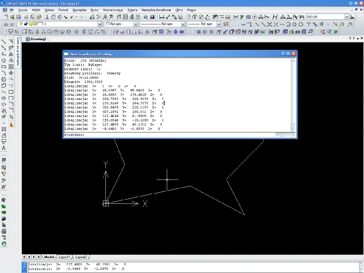This screenshot has height=273, width=364.
Task: Select the Angular dimension tool
Action: (208, 17)
